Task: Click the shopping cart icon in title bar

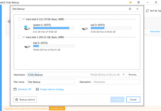Action: (x=130, y=2)
